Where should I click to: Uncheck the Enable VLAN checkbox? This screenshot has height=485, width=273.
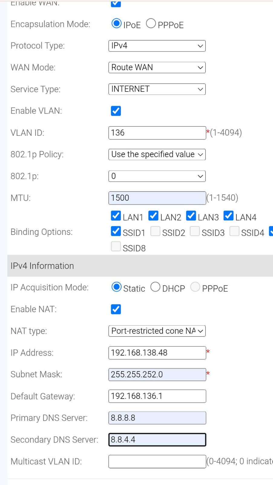(x=116, y=111)
